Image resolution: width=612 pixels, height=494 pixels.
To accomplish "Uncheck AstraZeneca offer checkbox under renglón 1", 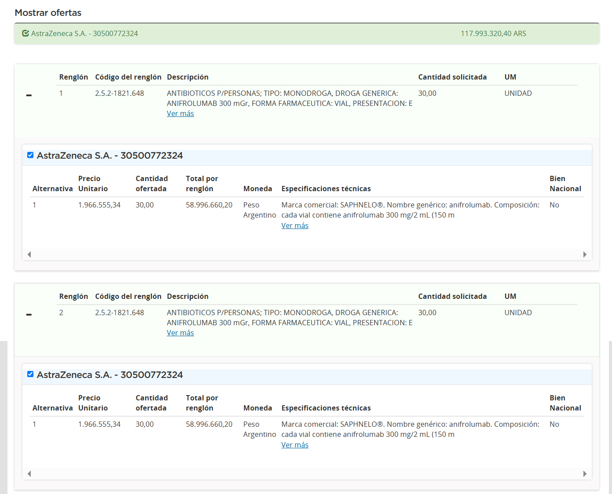I will coord(30,155).
